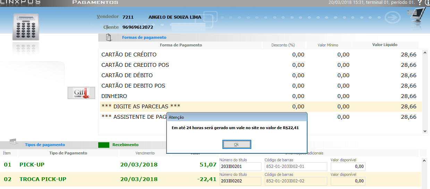Select the ASSISTENTE DE PAG row
The image size is (430, 189).
260,117
